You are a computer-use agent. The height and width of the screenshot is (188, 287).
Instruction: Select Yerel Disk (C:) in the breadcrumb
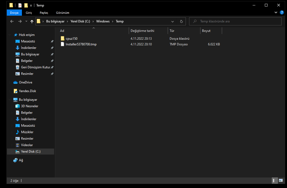coord(80,21)
